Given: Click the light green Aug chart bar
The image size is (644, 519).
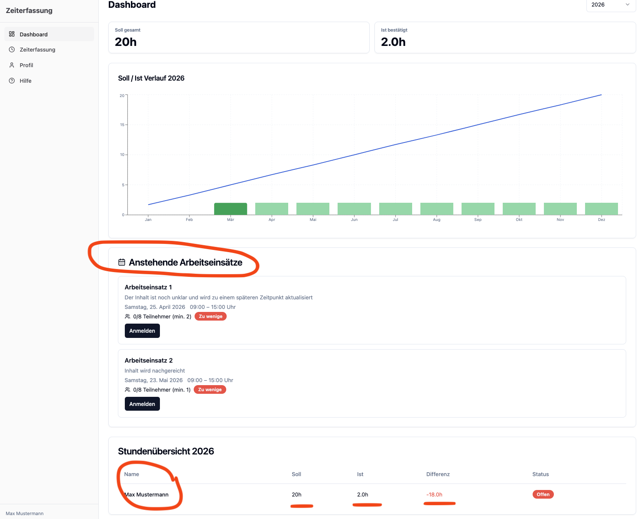Looking at the screenshot, I should click(436, 209).
